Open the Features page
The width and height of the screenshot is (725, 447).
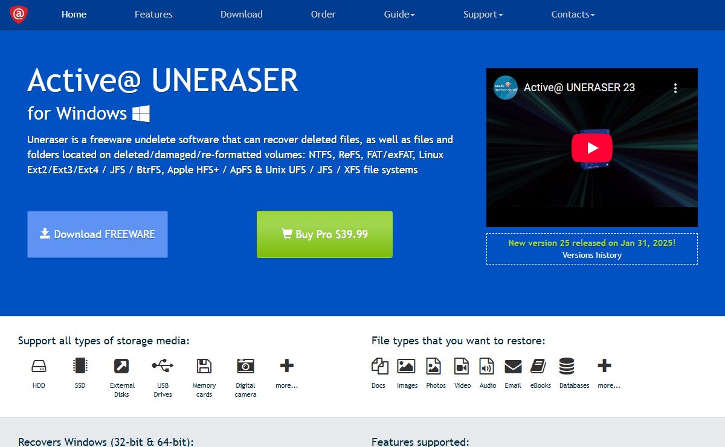tap(153, 14)
